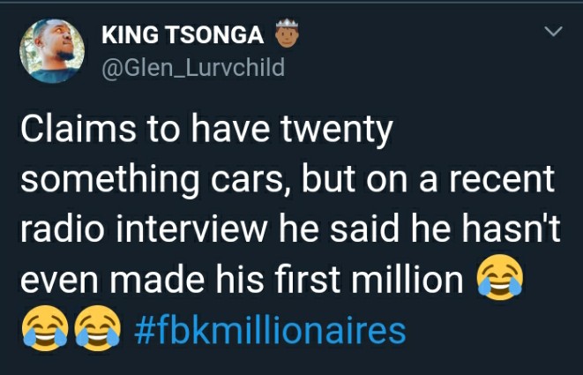Click the 'Claims to have twenty' text line
This screenshot has height=375, width=583.
coord(206,131)
